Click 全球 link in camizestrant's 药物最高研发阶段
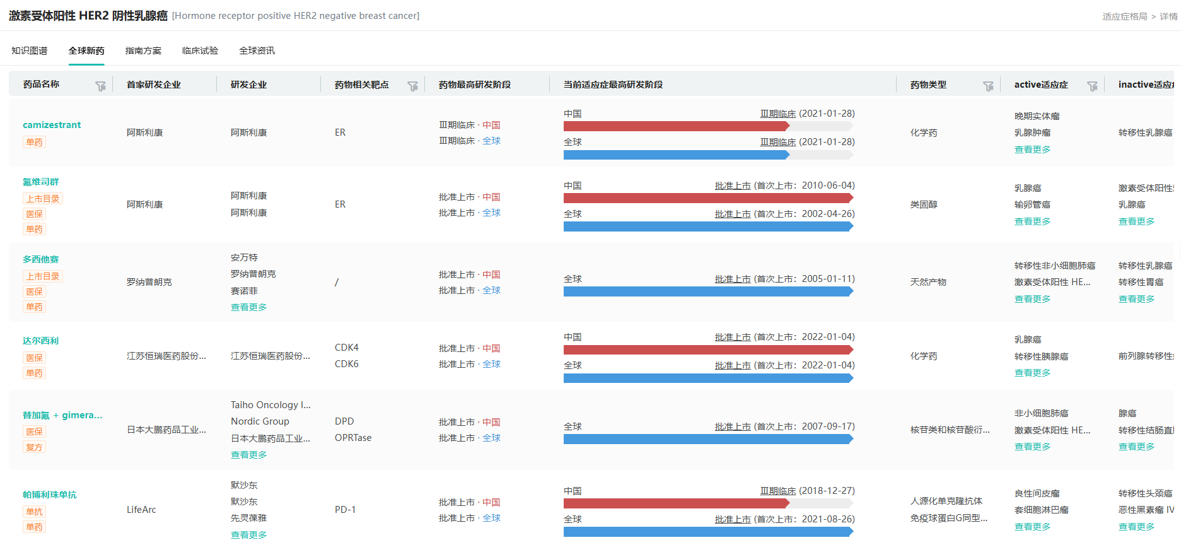Image resolution: width=1181 pixels, height=540 pixels. click(491, 141)
